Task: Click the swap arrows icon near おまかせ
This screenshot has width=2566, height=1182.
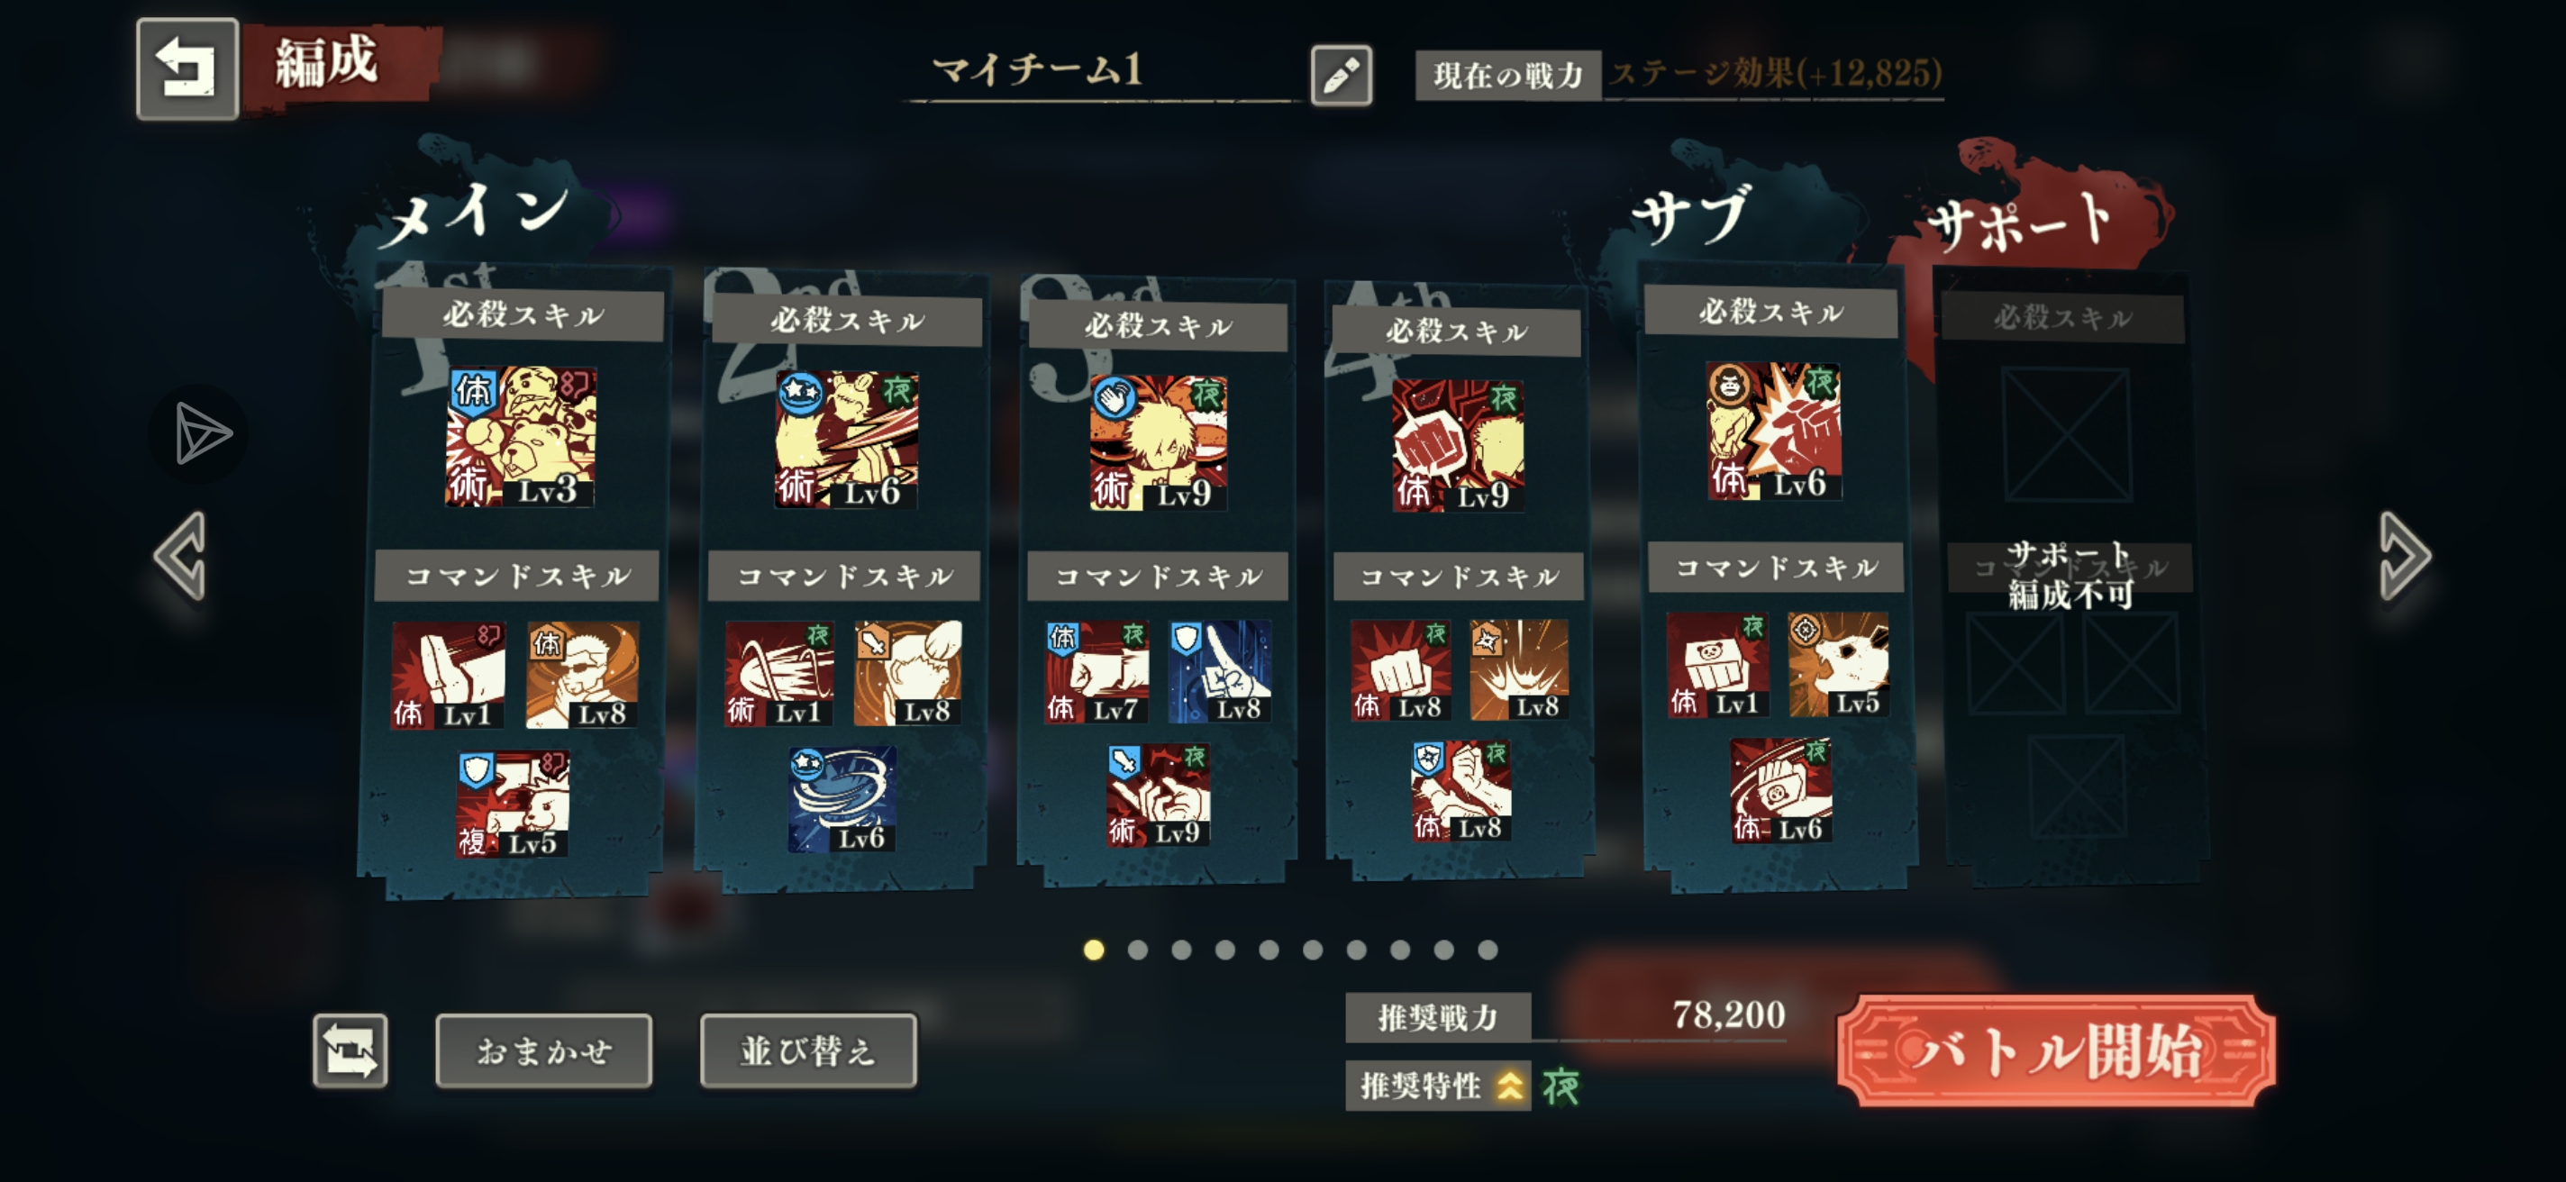Action: coord(350,1050)
